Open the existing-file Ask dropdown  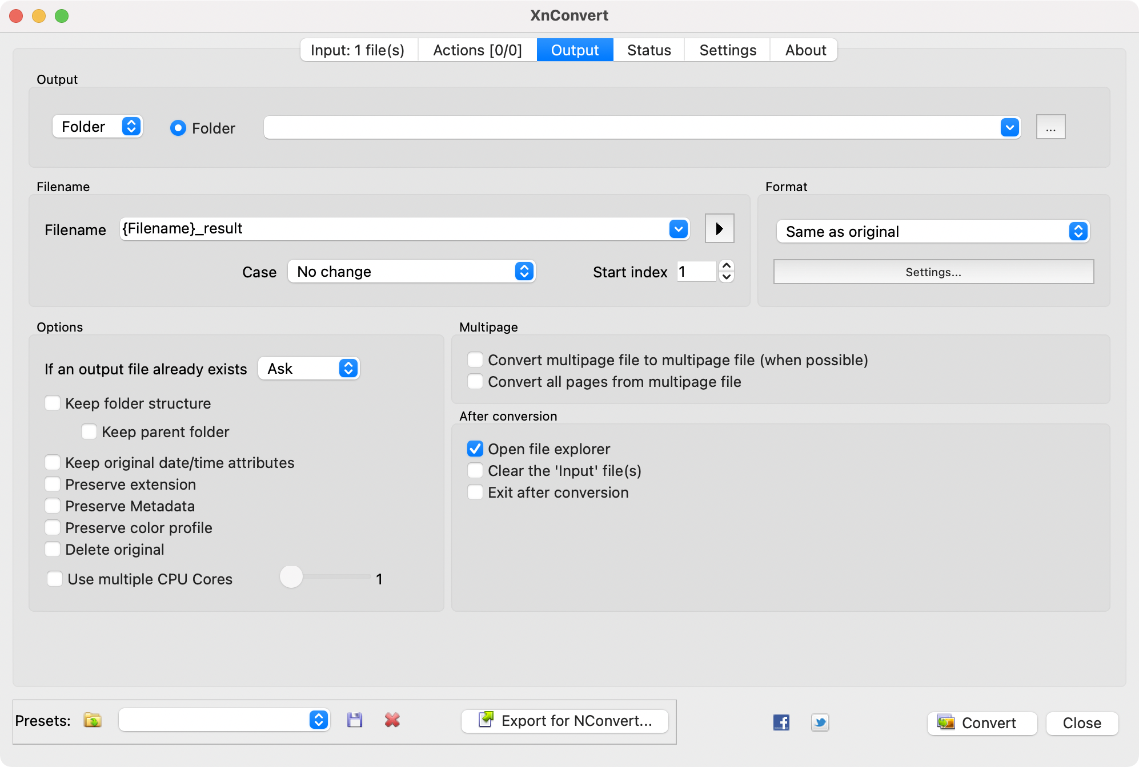click(308, 369)
